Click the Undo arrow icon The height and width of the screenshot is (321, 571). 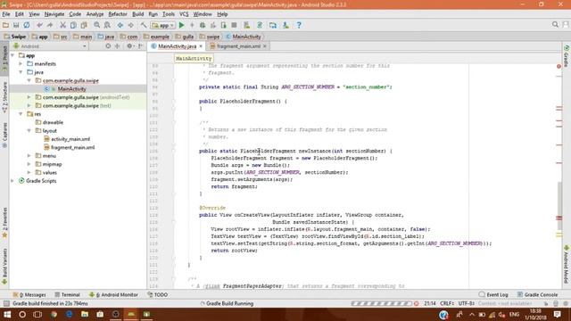pos(39,25)
